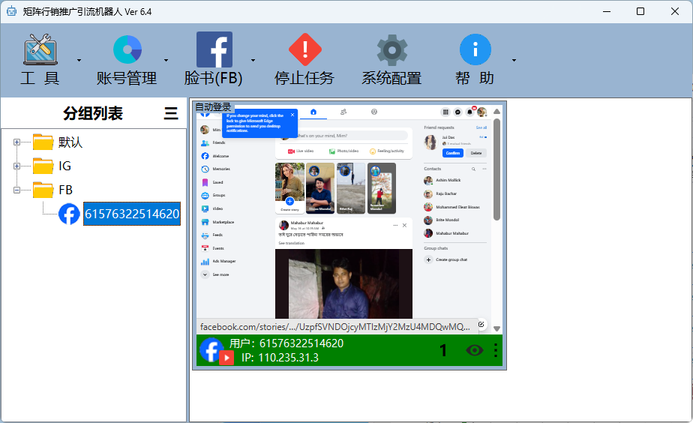Open the 分组列表 hamburger menu
The image size is (693, 423).
[171, 113]
